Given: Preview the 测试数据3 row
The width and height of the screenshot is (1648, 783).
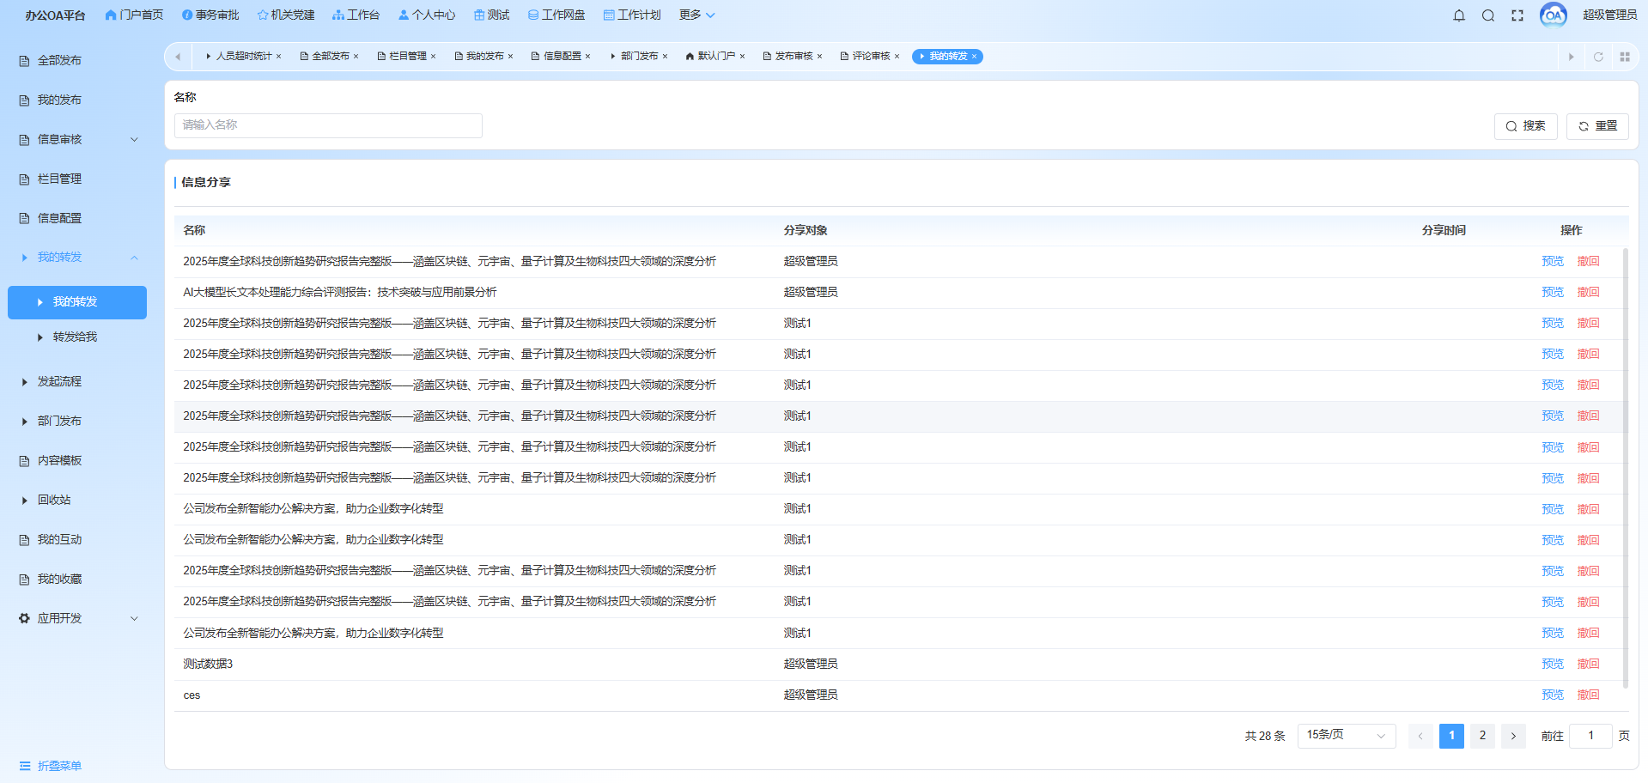Looking at the screenshot, I should (1553, 665).
